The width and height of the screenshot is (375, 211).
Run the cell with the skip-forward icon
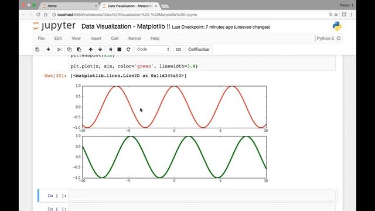pyautogui.click(x=111, y=49)
